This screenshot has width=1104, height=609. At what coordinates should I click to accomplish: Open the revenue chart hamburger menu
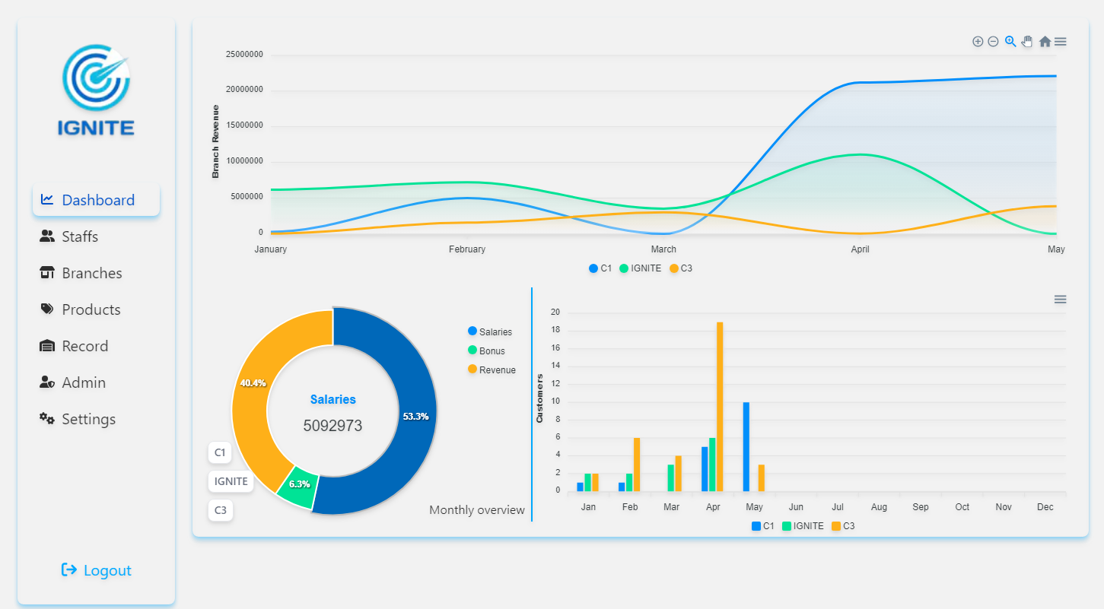tap(1060, 42)
